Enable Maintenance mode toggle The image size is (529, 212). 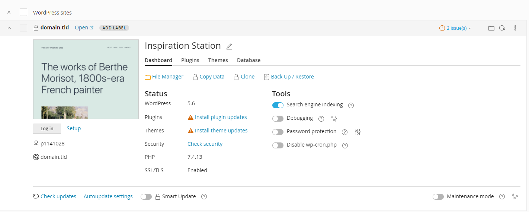click(x=438, y=197)
